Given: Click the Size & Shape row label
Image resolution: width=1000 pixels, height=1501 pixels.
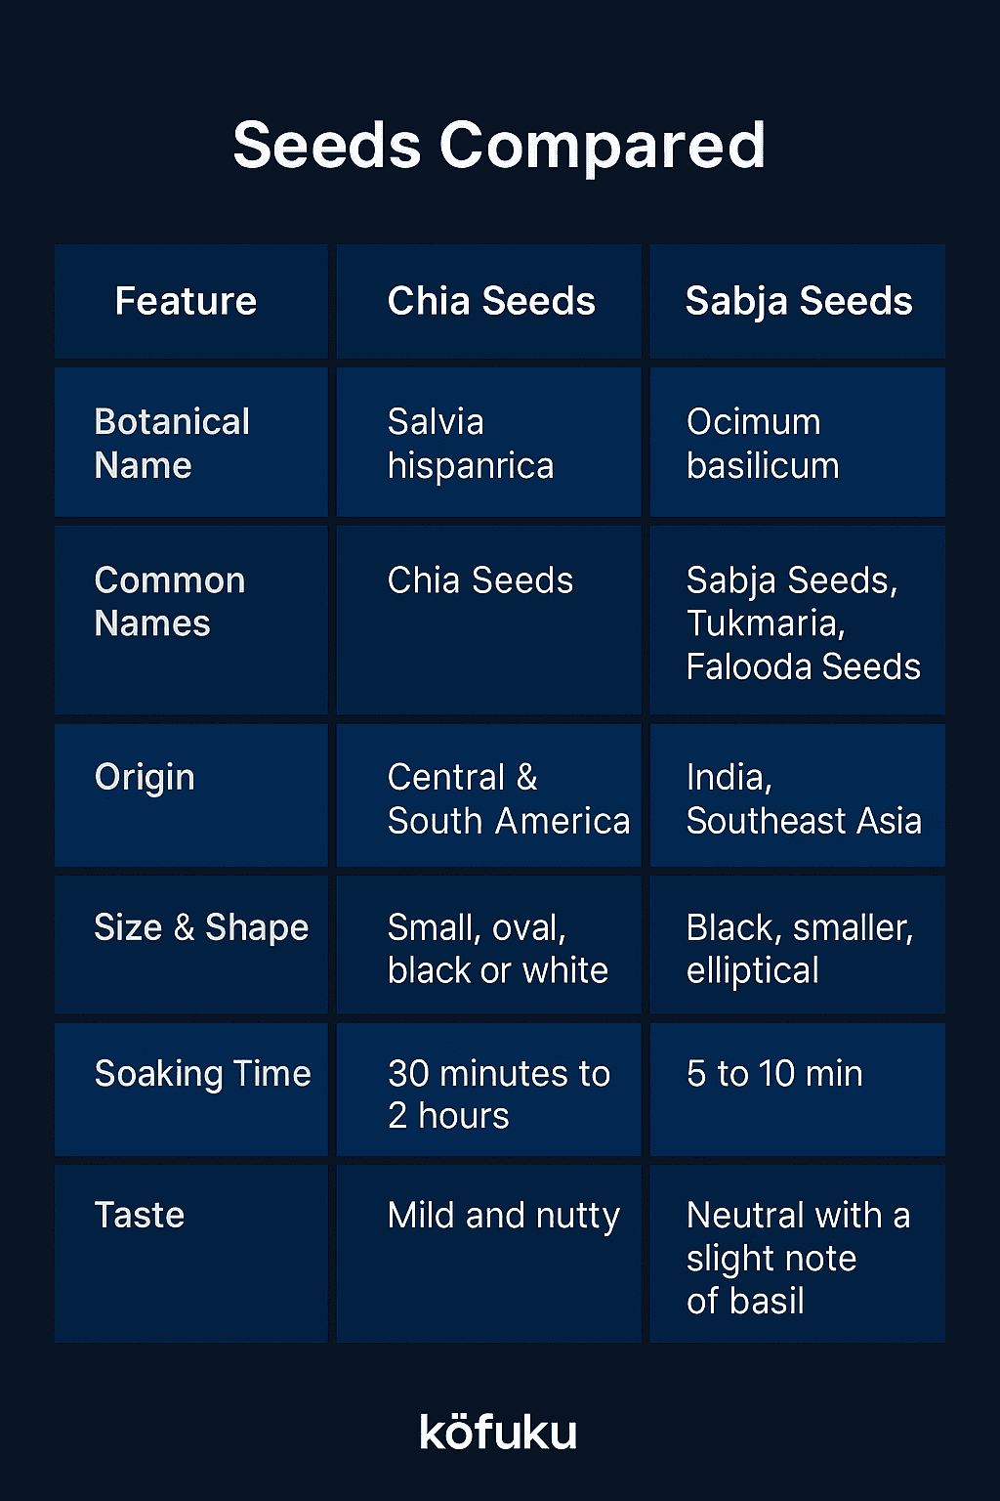Looking at the screenshot, I should click(x=191, y=945).
